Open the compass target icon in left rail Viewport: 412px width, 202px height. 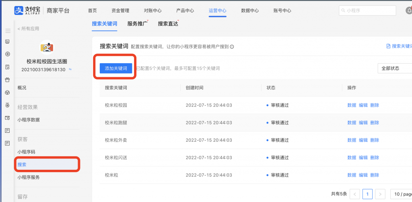pyautogui.click(x=7, y=54)
